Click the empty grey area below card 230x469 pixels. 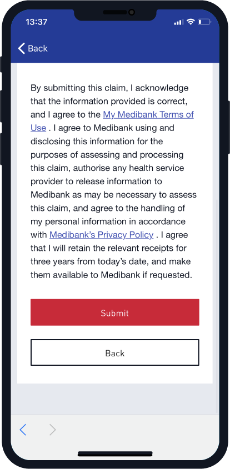click(114, 399)
